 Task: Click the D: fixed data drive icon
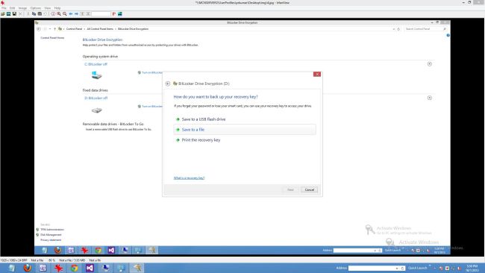point(96,110)
